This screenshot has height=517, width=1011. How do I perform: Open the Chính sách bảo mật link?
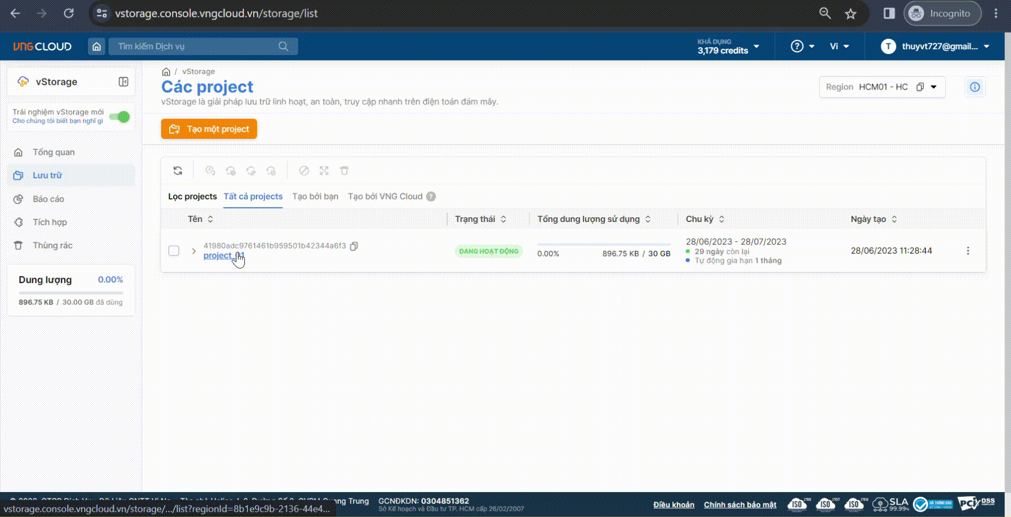(x=740, y=505)
